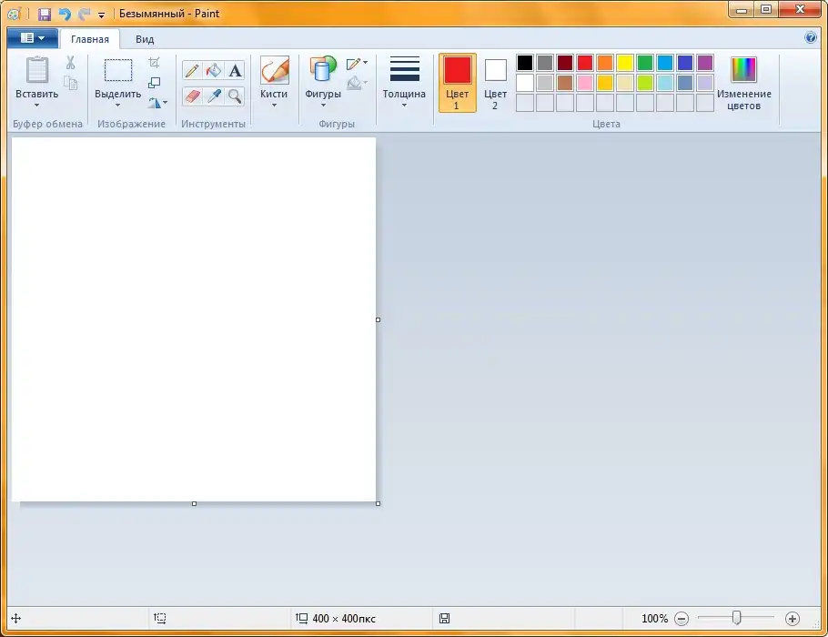The image size is (828, 637).
Task: Click the Save icon in quick access toolbar
Action: (x=44, y=14)
